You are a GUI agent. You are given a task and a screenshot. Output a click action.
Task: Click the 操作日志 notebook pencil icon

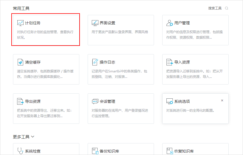pos(95,62)
